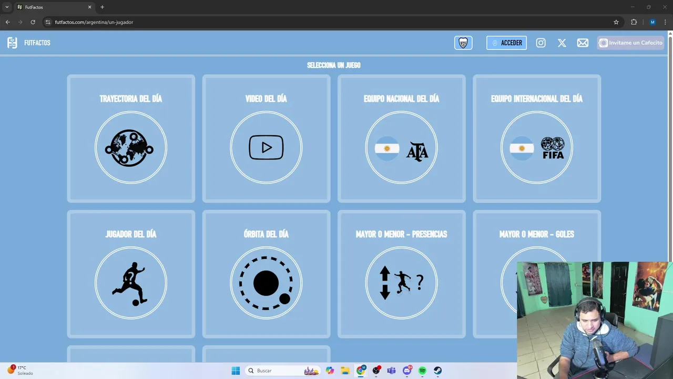This screenshot has width=673, height=379.
Task: Click the FUTFACTOS site title text
Action: pos(37,43)
